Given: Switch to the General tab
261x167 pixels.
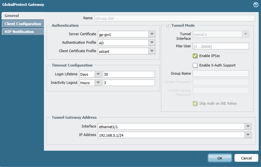Looking at the screenshot, I should tap(23, 16).
